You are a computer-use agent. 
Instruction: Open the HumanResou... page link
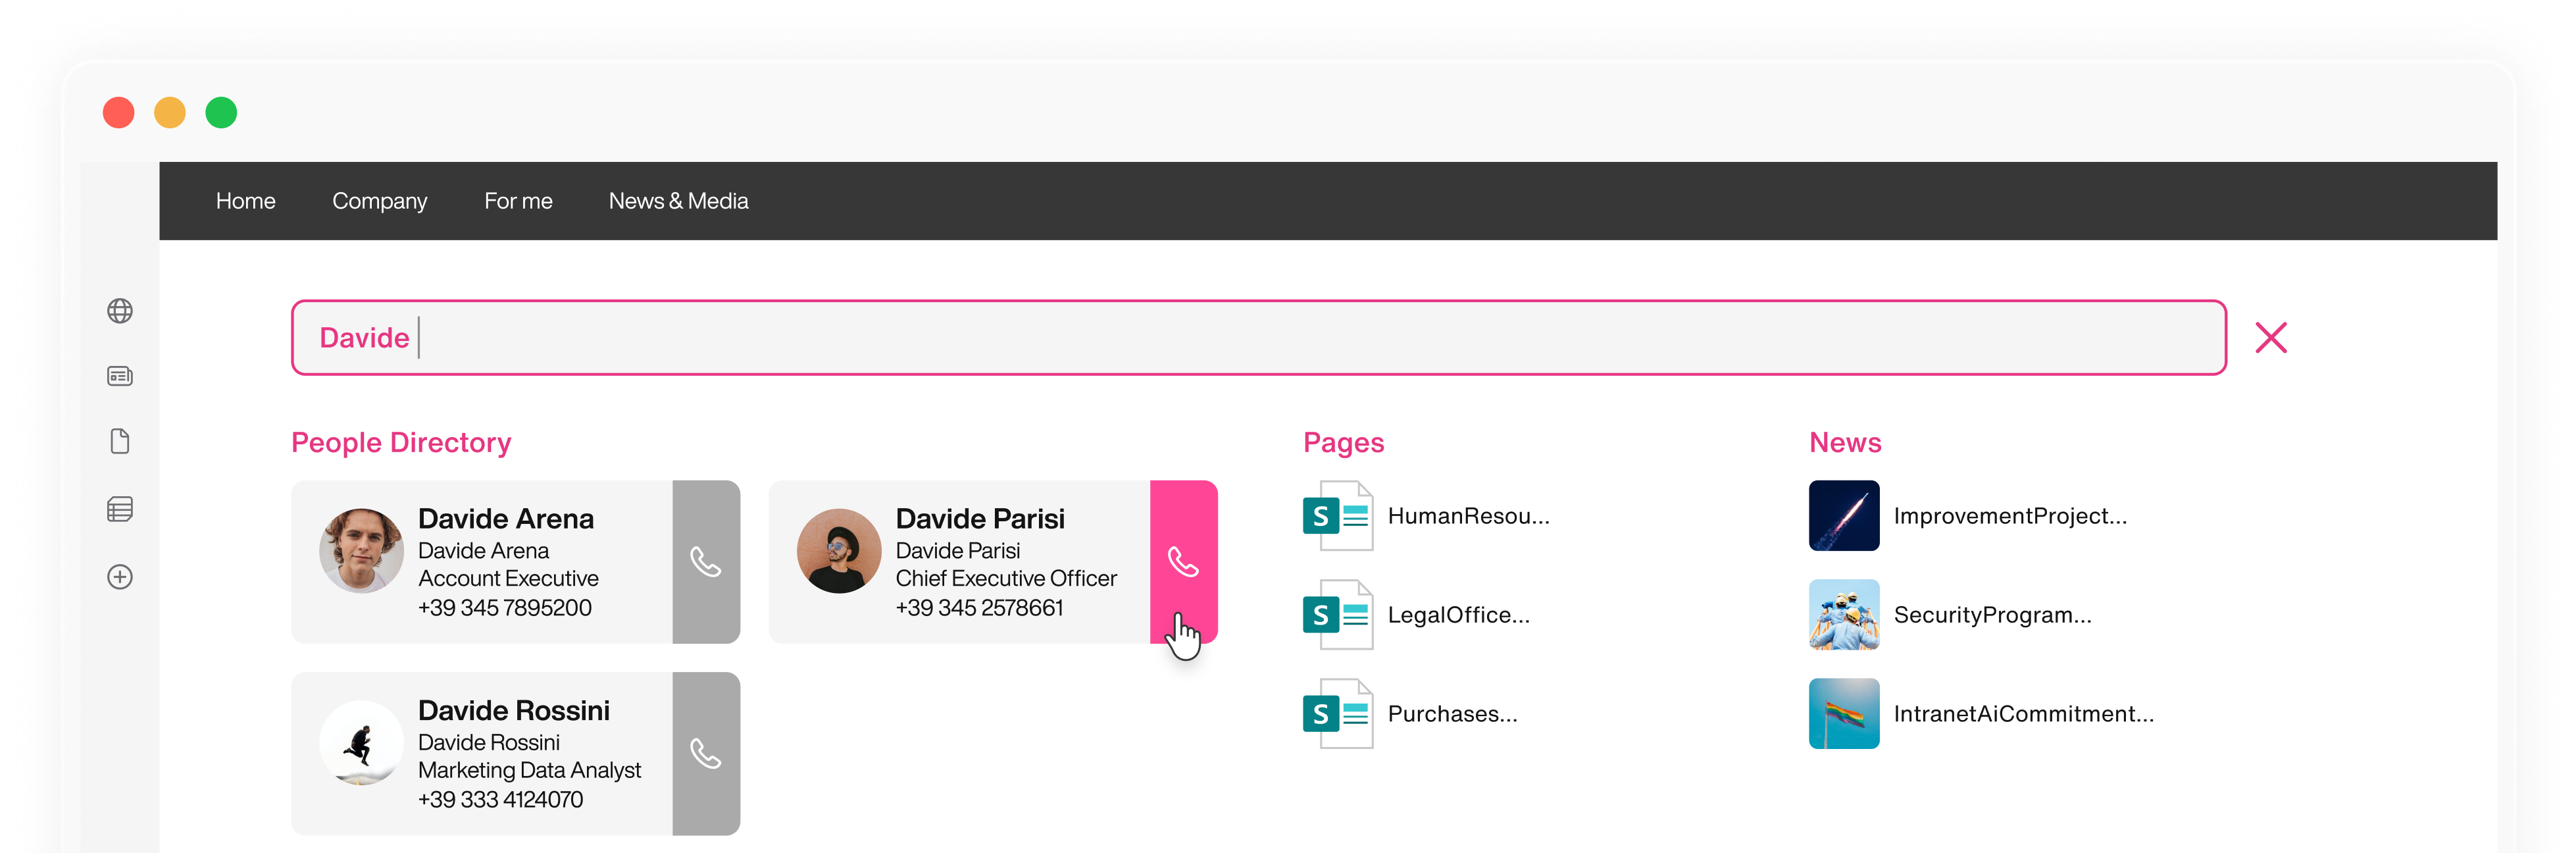coord(1468,516)
